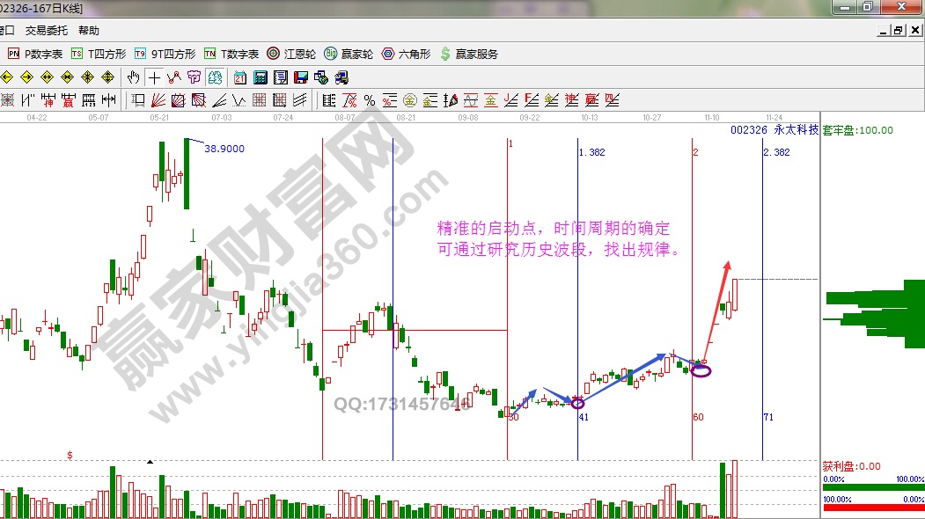925x519 pixels.
Task: Click the 赢家服务 button
Action: [469, 54]
